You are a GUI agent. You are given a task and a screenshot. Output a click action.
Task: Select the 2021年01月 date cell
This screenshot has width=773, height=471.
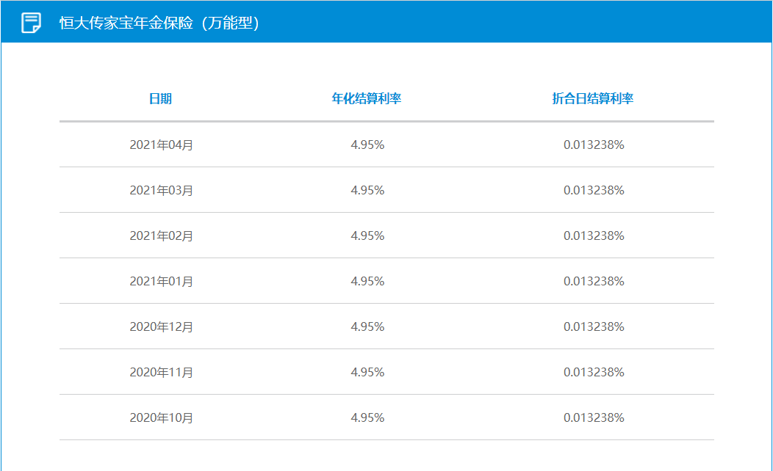pyautogui.click(x=161, y=282)
